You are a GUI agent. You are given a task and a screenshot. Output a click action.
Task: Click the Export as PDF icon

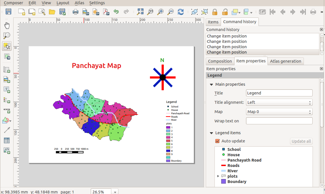click(x=106, y=12)
